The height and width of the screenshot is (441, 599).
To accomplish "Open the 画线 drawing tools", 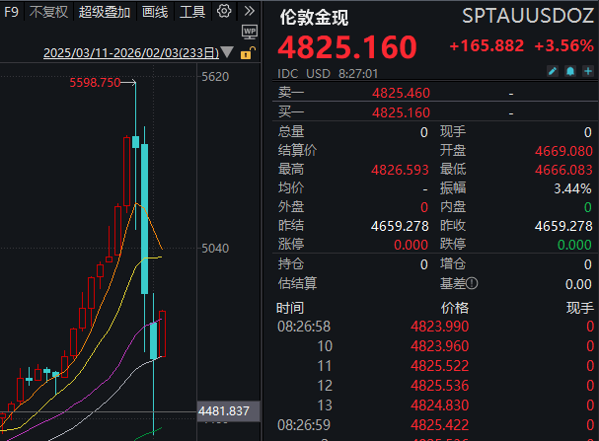I will tap(155, 12).
